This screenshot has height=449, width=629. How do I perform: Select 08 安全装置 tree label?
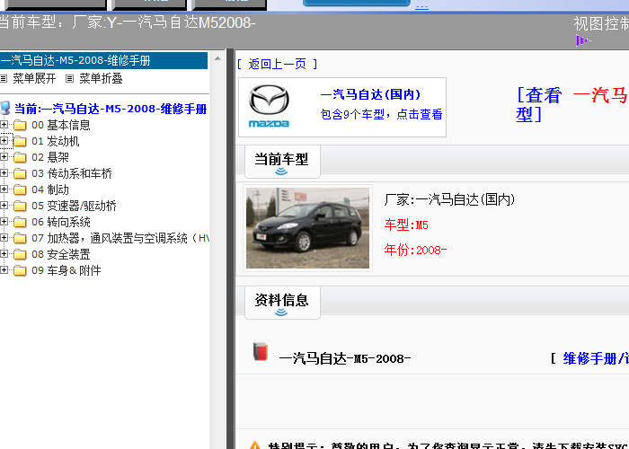[x=61, y=254]
